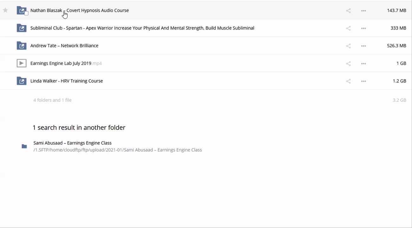Share the Linda Walker HRV Training folder
412x228 pixels.
coord(348,81)
